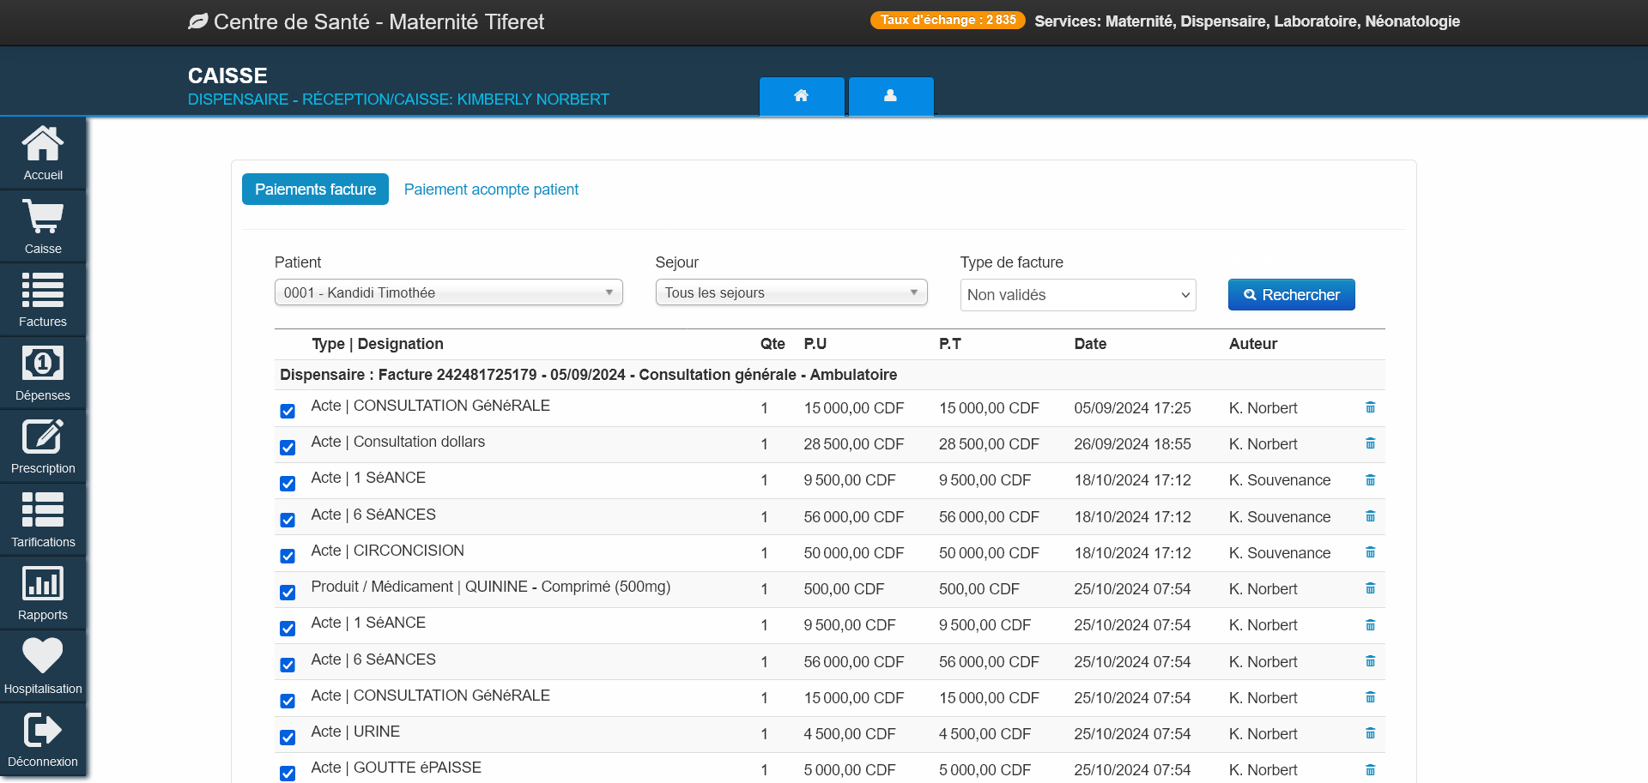This screenshot has height=783, width=1648.
Task: Delete the Consultation dollars row
Action: [x=1370, y=443]
